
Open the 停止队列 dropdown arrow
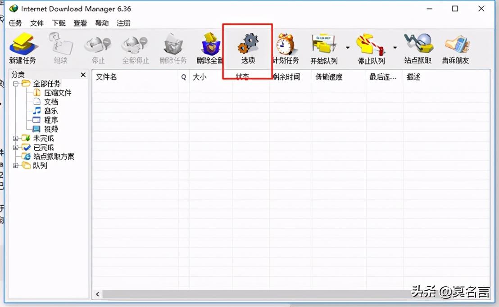395,48
